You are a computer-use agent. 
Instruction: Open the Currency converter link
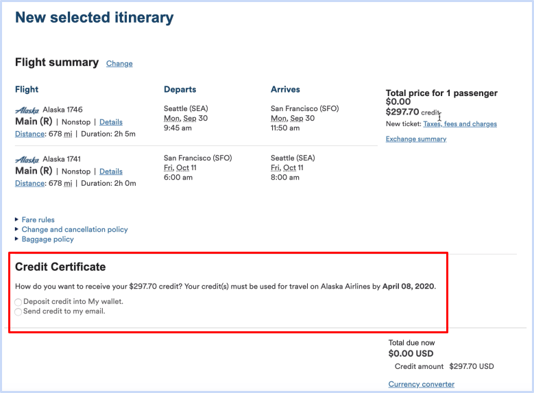422,384
